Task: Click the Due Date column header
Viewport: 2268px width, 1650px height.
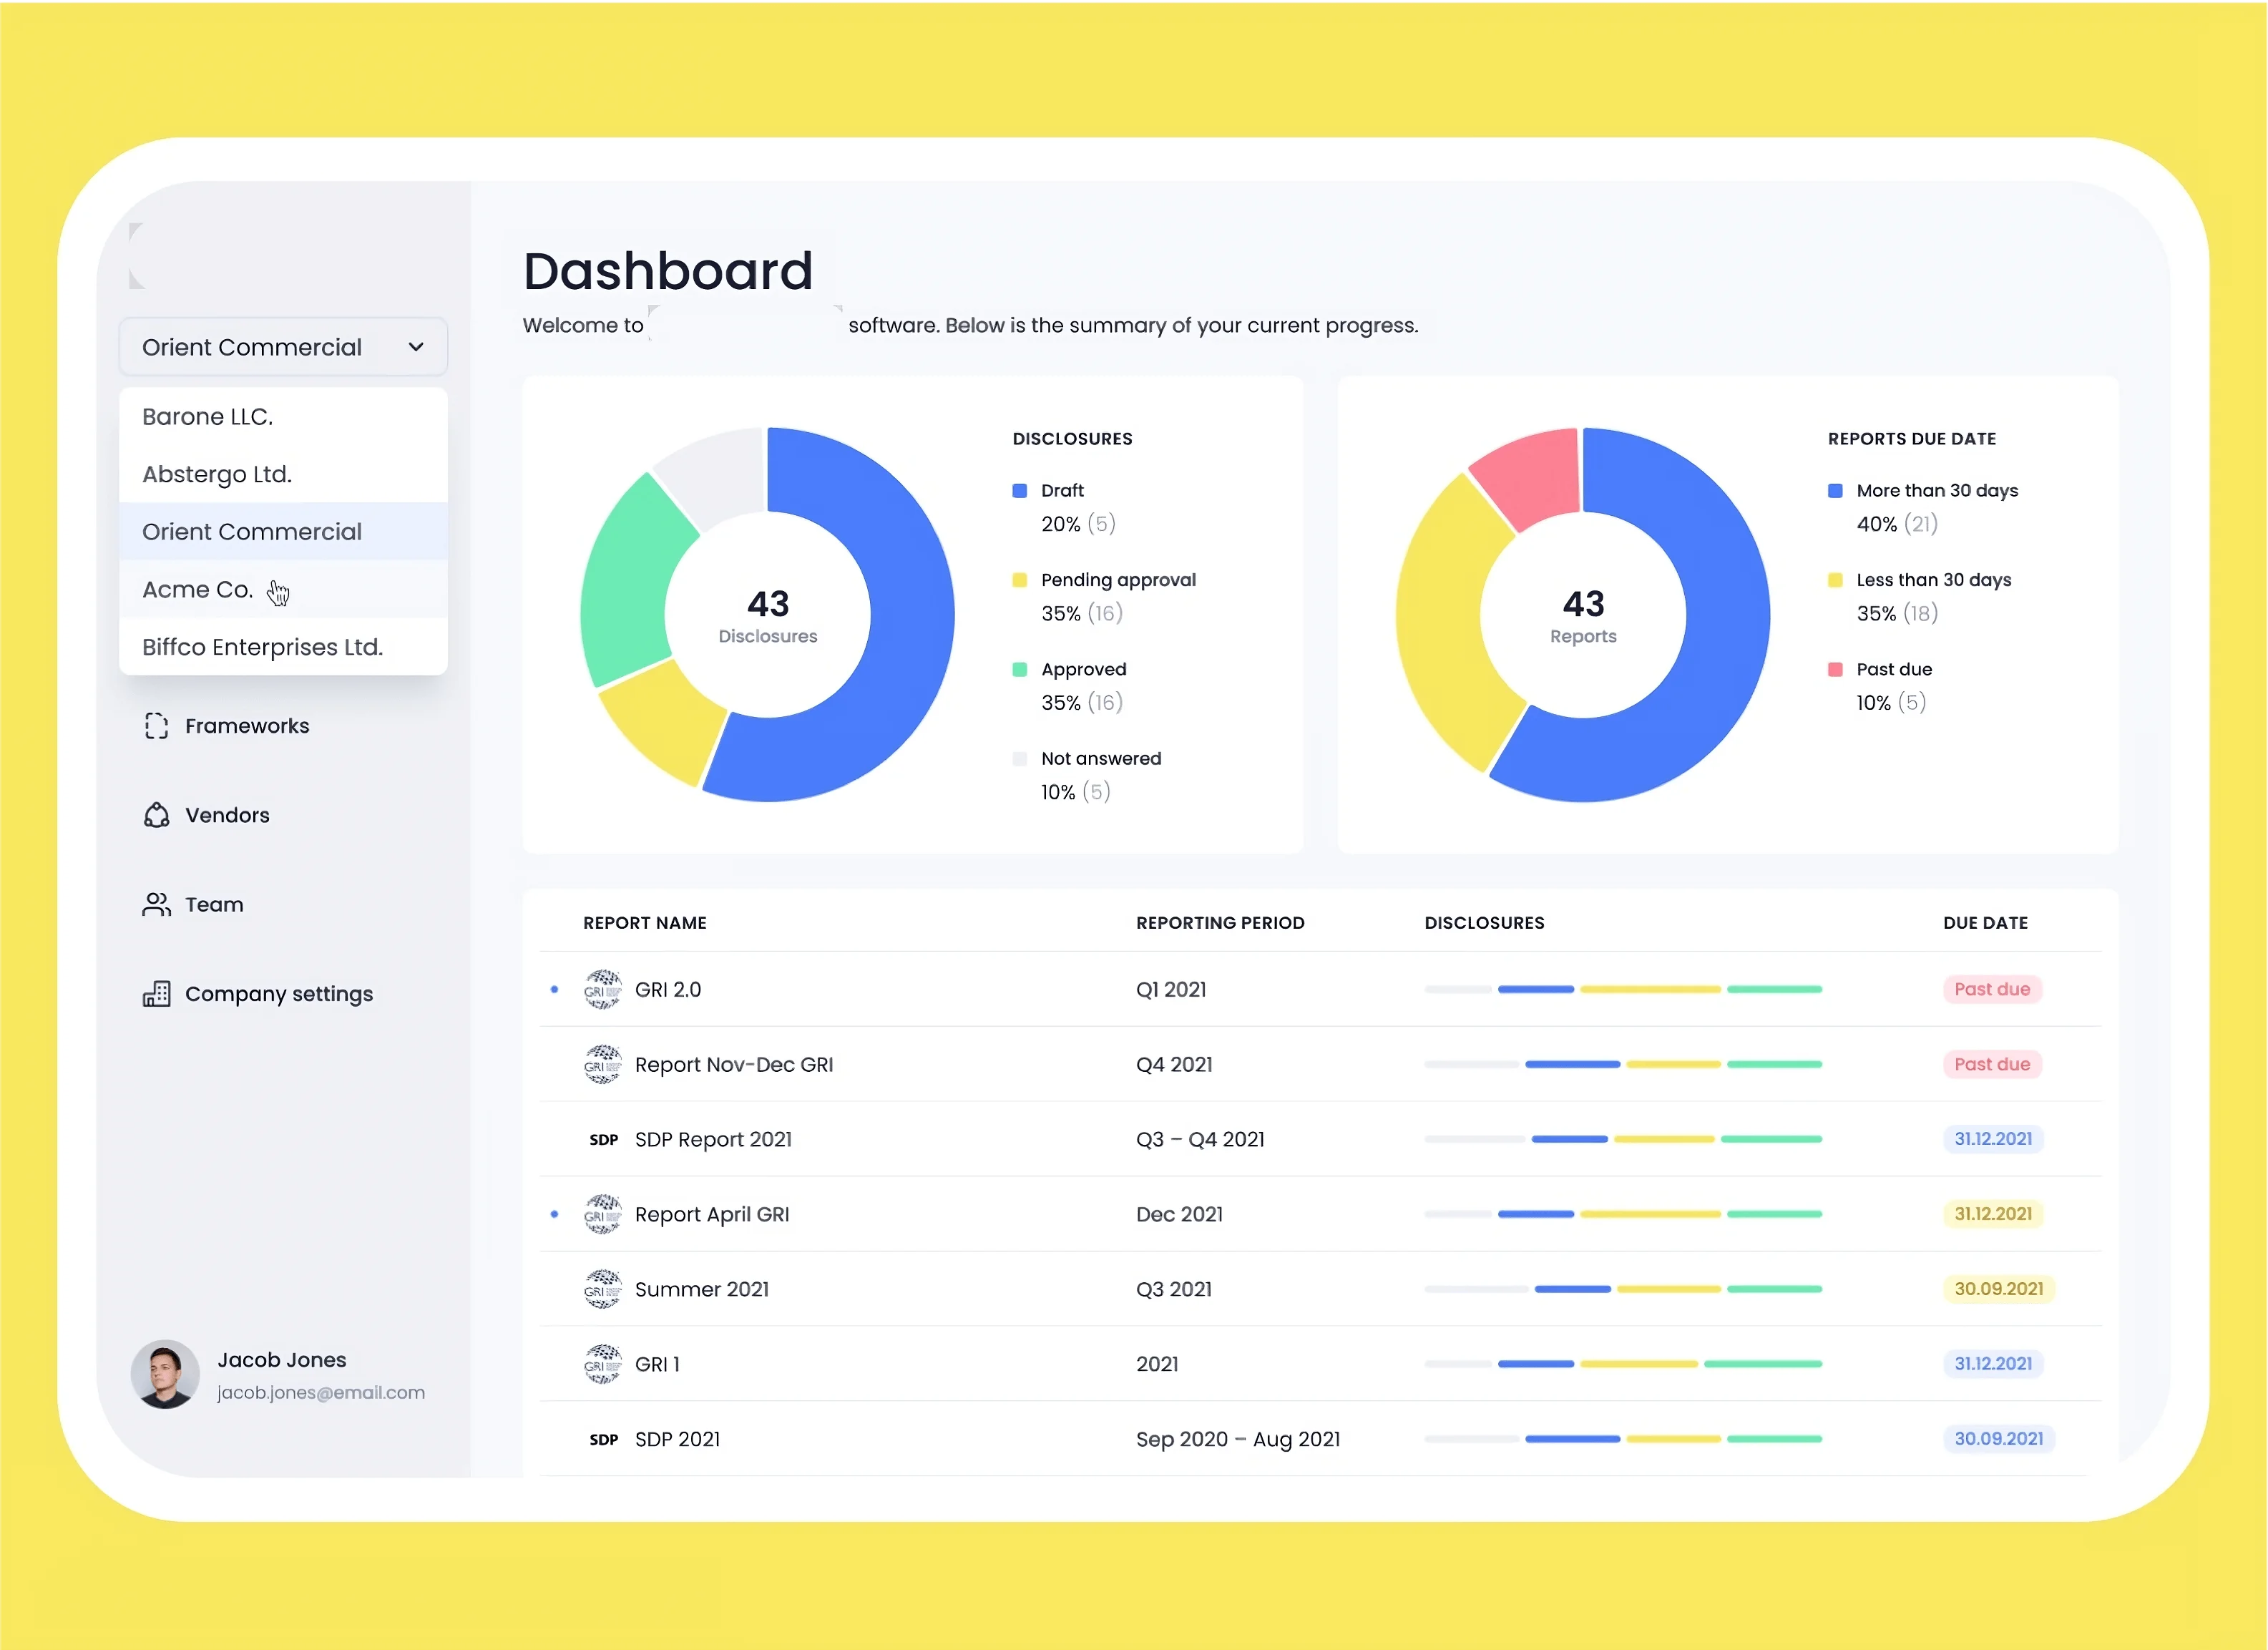Action: 1985,923
